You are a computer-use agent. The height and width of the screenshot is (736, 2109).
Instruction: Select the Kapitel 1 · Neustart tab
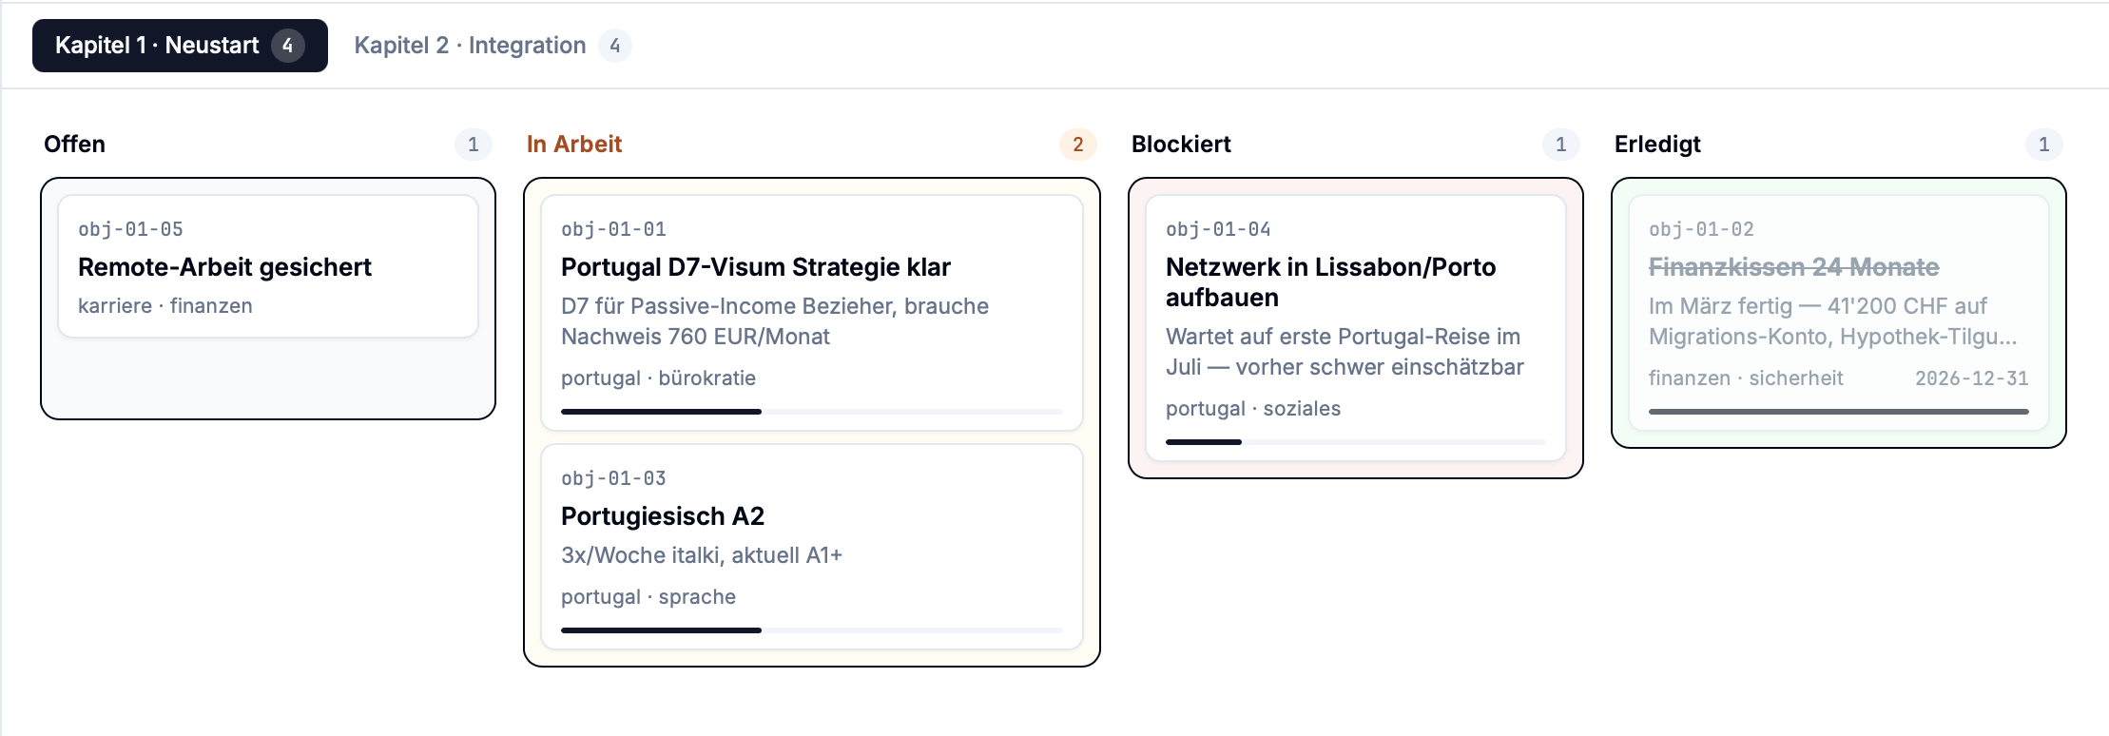point(180,45)
